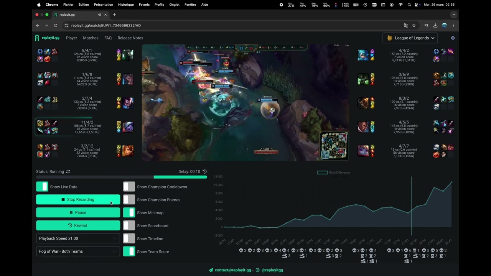Toggle Show Team Score switch
491x276 pixels.
[x=129, y=251]
